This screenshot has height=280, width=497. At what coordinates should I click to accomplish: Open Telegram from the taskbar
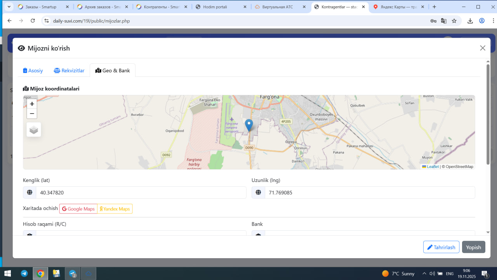pos(24,274)
